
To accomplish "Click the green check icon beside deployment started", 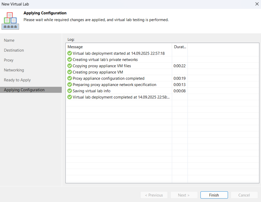I will (x=70, y=53).
